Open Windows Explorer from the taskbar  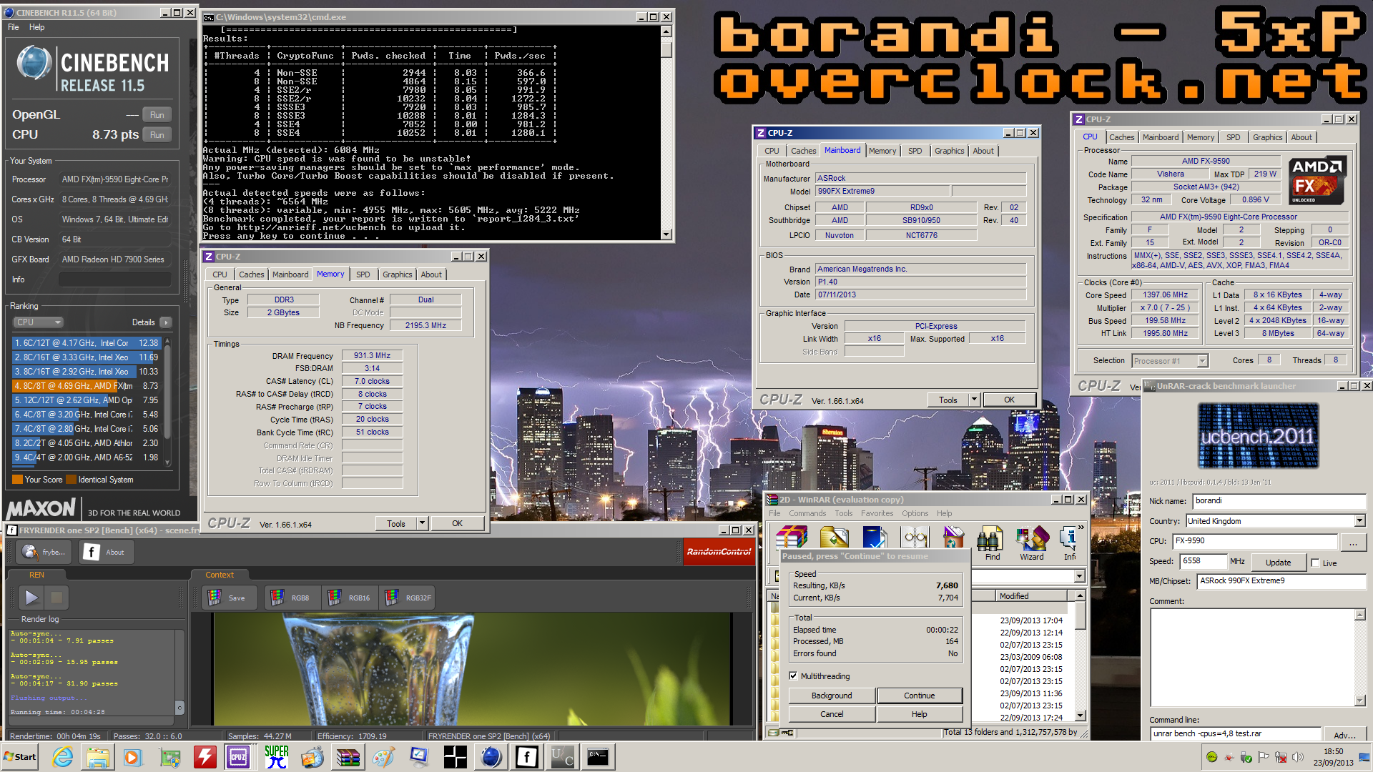98,757
